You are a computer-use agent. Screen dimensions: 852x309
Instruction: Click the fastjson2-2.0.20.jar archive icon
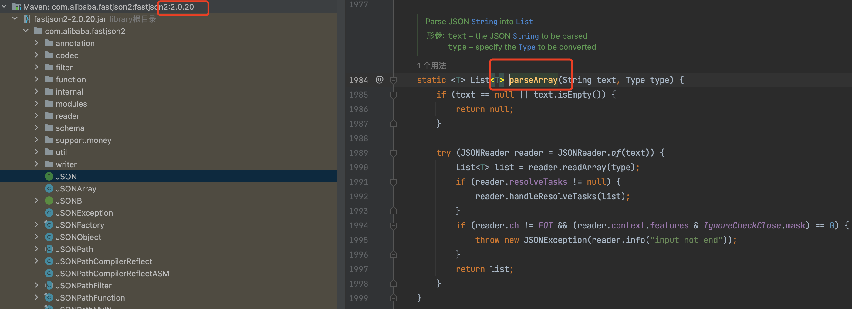coord(27,19)
